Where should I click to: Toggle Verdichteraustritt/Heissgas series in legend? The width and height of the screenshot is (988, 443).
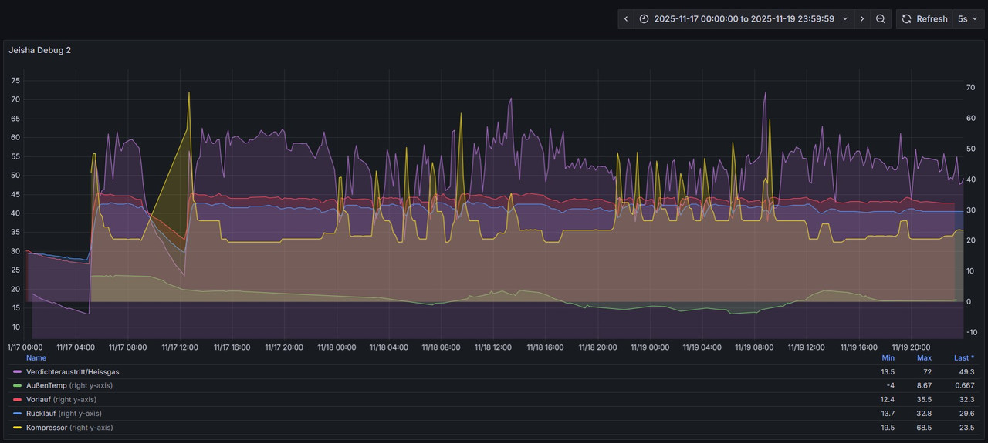[x=73, y=371]
